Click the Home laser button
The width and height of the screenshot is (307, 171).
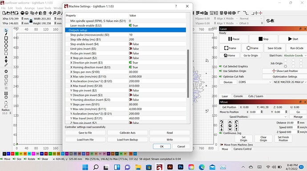229,56
